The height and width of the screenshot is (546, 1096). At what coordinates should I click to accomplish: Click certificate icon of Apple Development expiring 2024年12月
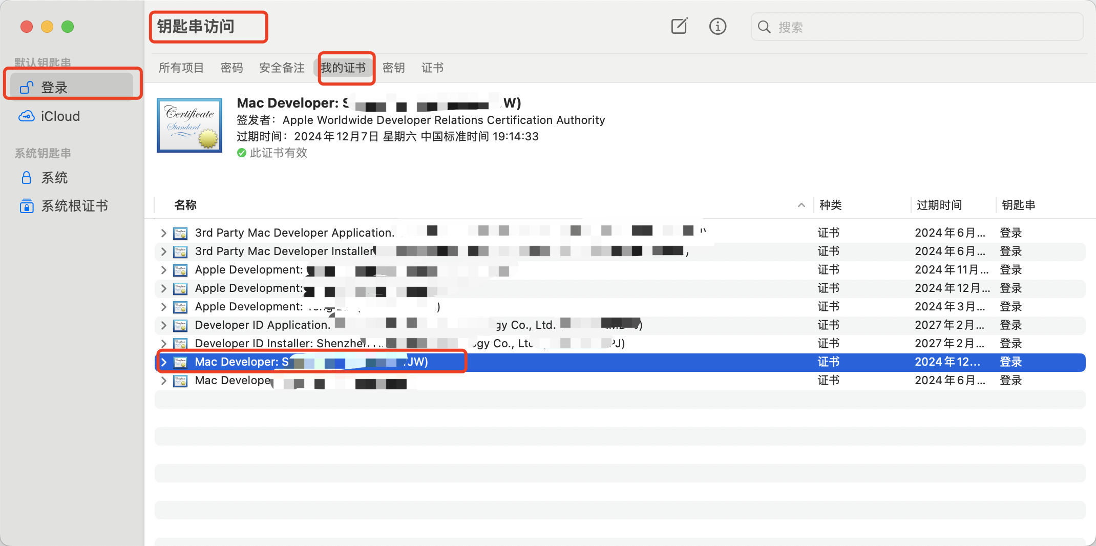coord(180,288)
